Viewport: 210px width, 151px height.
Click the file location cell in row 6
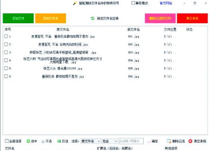coord(170,77)
